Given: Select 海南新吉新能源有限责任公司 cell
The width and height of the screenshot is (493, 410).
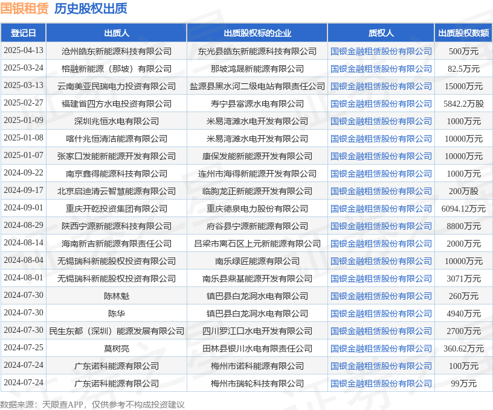Looking at the screenshot, I should click(117, 244).
